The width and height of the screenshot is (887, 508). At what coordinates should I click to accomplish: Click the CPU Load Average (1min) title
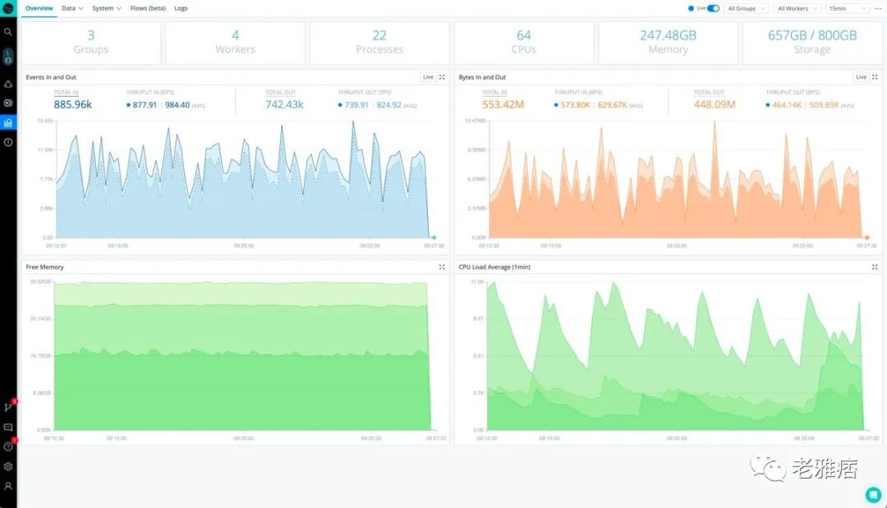pyautogui.click(x=494, y=268)
